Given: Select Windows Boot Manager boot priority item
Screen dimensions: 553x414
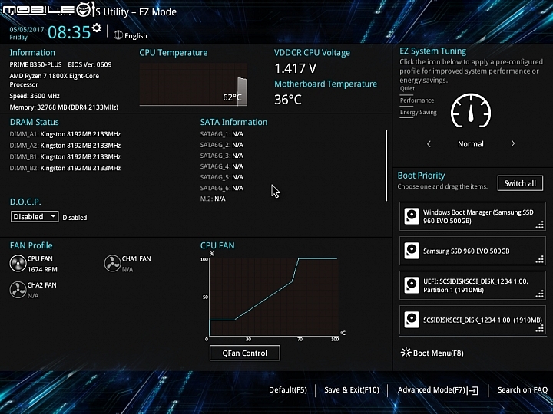Looking at the screenshot, I should click(472, 216).
